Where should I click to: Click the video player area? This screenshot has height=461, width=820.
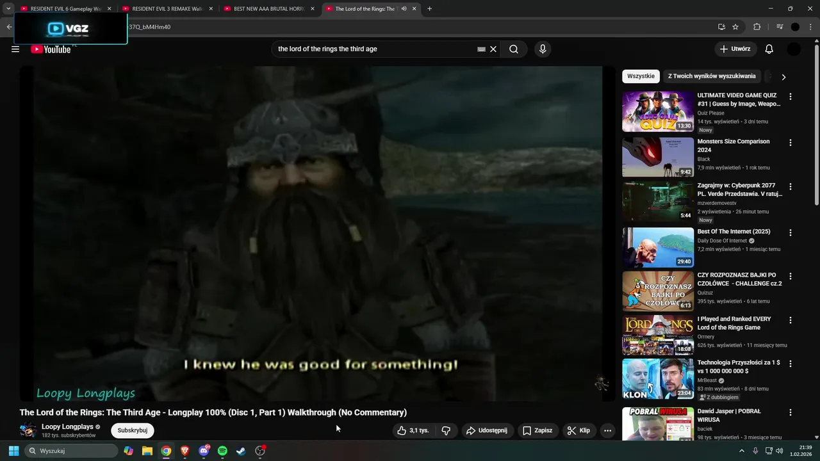coord(317,234)
